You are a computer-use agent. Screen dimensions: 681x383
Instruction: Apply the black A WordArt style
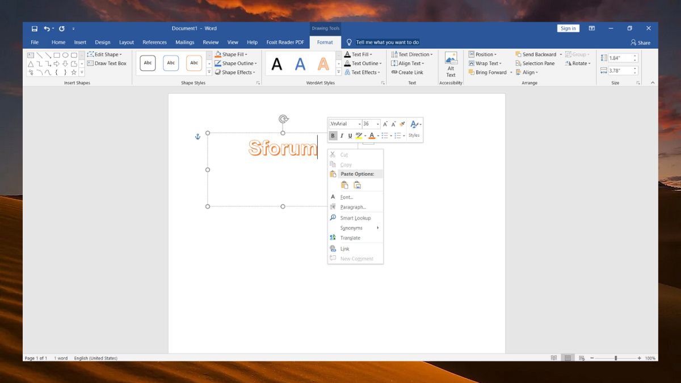[x=277, y=64]
